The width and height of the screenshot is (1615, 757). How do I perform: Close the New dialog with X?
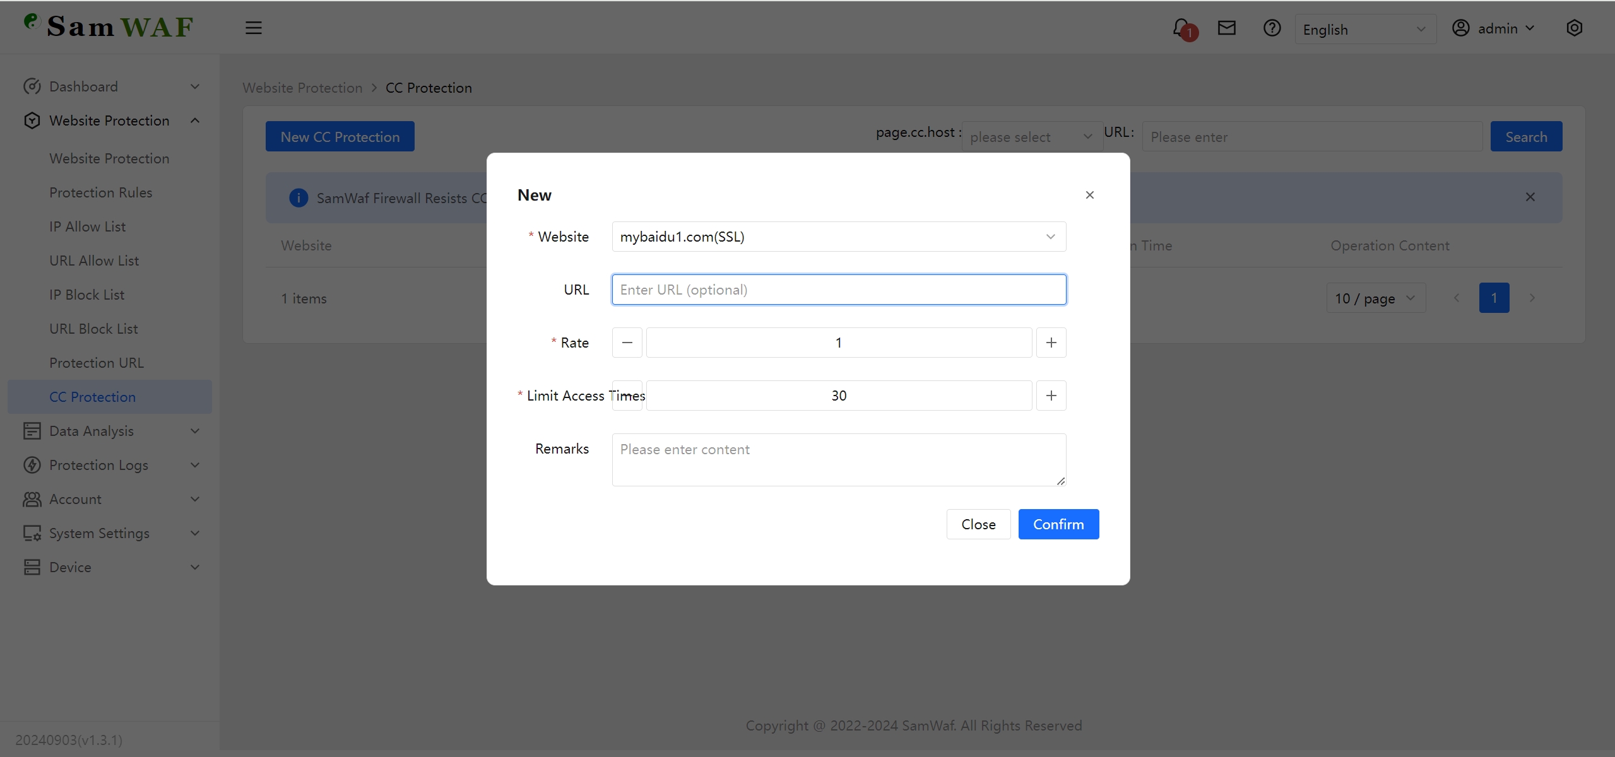(1089, 195)
